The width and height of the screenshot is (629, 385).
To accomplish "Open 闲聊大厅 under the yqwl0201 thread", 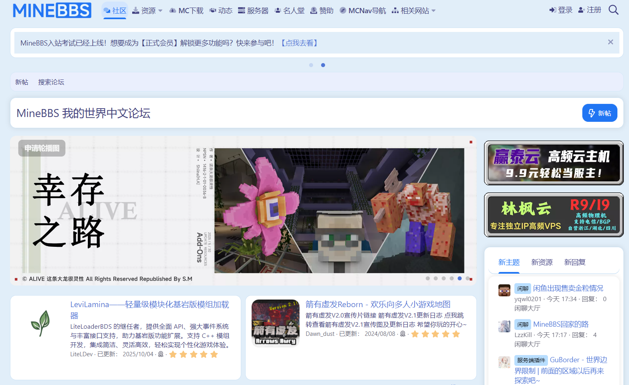I will [x=527, y=308].
